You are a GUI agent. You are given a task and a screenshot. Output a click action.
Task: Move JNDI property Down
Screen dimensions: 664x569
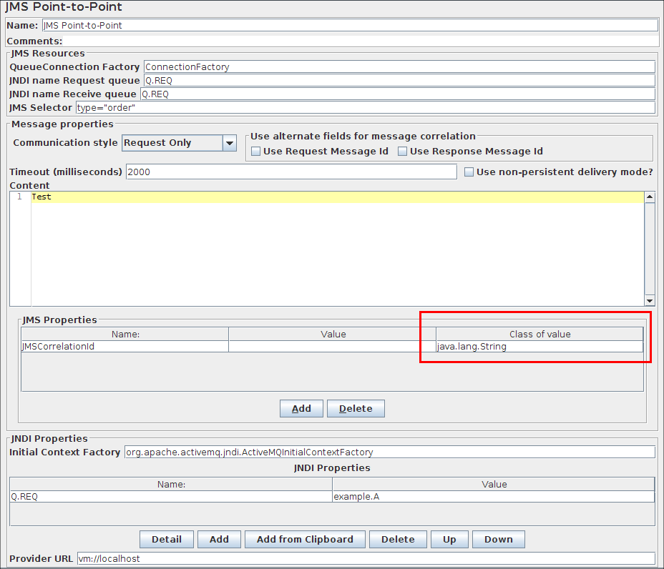(x=498, y=539)
